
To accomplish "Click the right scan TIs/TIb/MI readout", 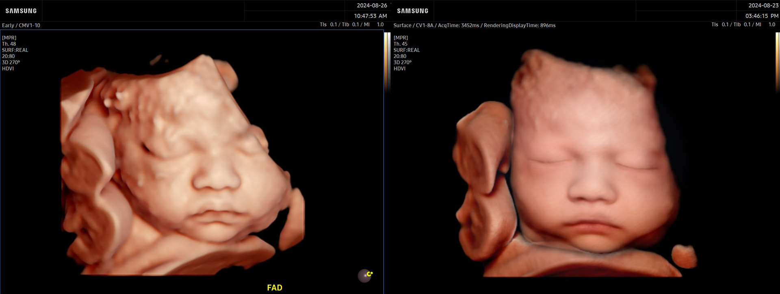I will point(743,24).
